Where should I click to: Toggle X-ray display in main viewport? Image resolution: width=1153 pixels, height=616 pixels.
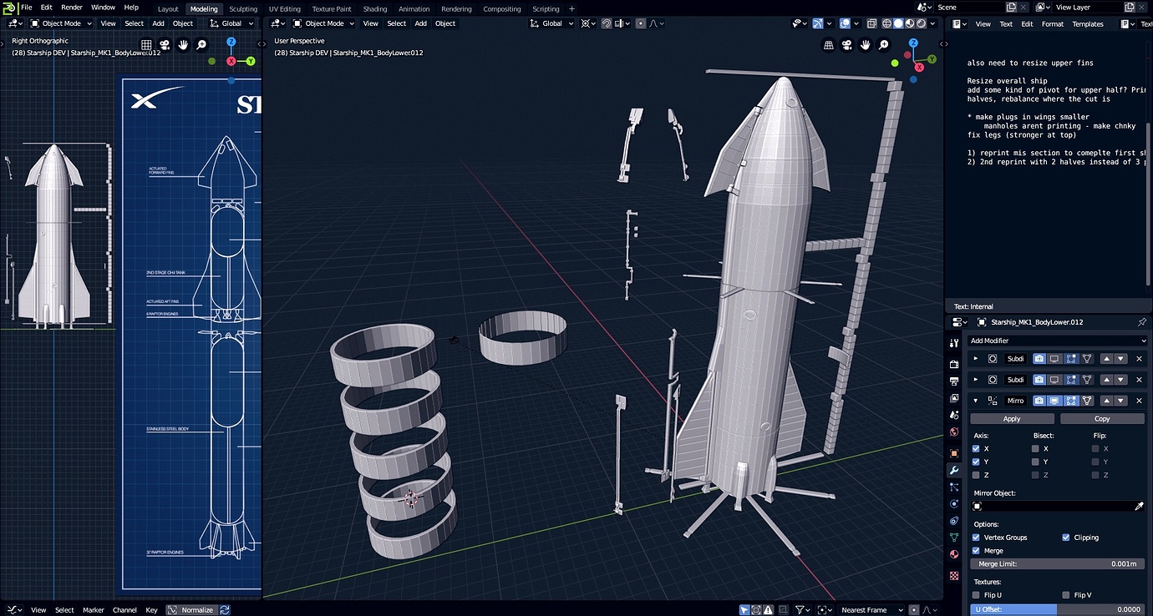(x=872, y=23)
